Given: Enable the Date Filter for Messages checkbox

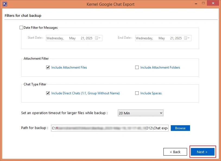Looking at the screenshot, I should (21, 28).
